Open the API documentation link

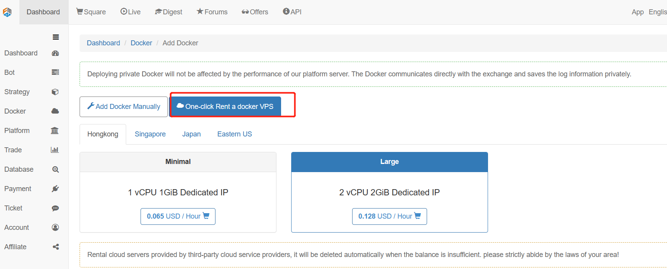[x=292, y=12]
